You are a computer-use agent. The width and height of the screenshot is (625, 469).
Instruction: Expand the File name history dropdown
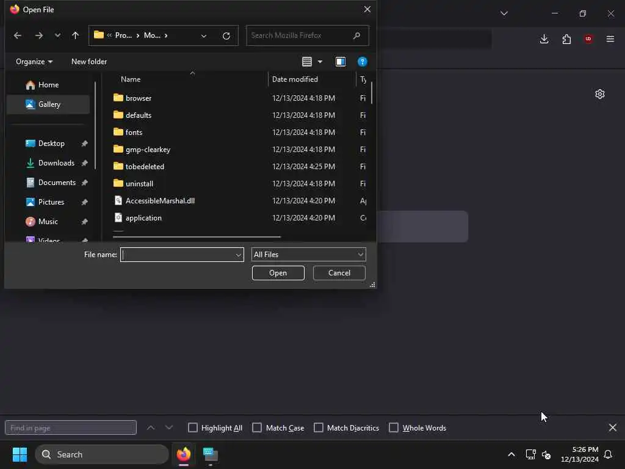(239, 255)
